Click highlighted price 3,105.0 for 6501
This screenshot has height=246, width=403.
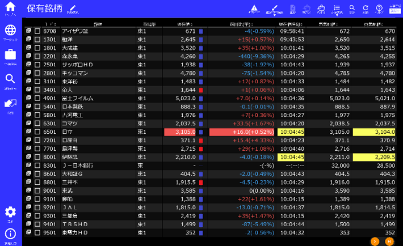180,132
